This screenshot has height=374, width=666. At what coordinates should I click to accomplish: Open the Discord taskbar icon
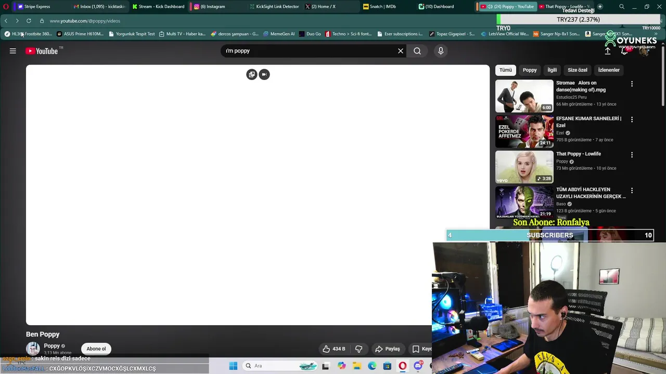pyautogui.click(x=418, y=366)
